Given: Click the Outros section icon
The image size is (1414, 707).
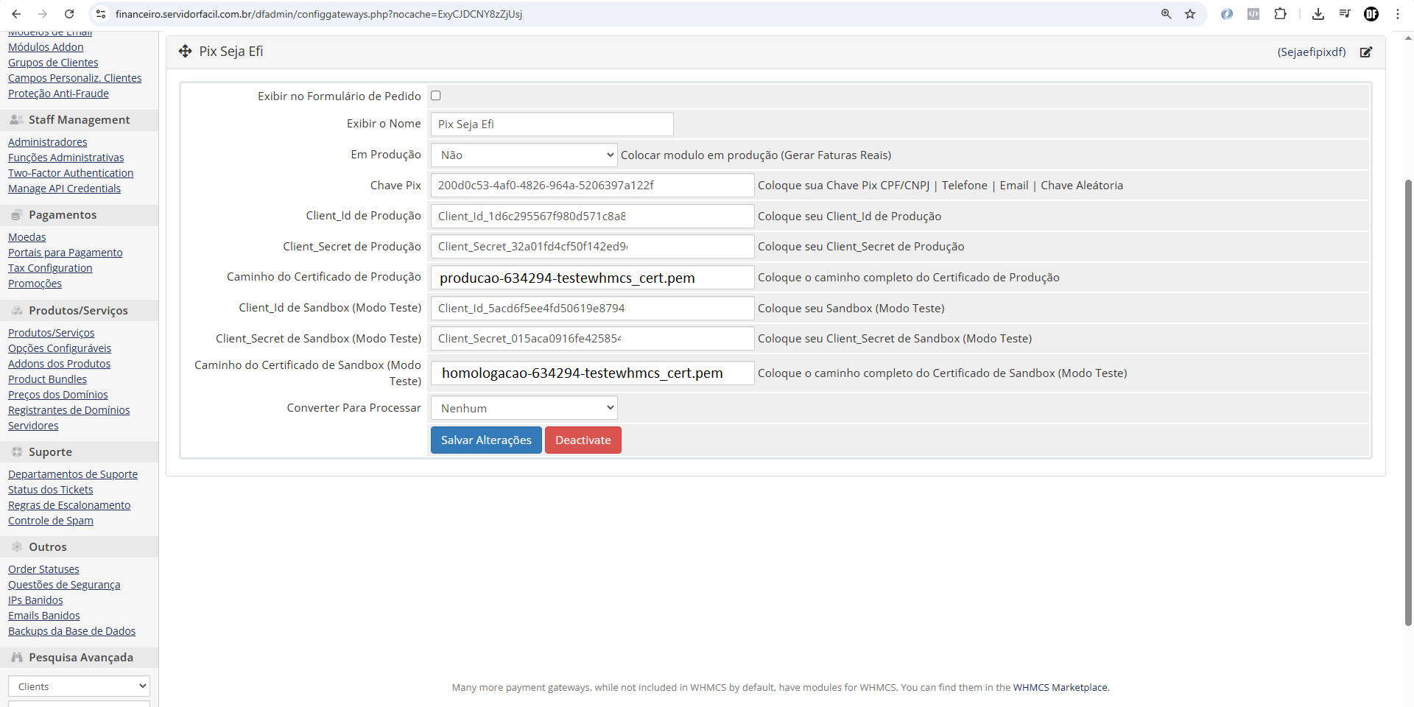Looking at the screenshot, I should 16,547.
